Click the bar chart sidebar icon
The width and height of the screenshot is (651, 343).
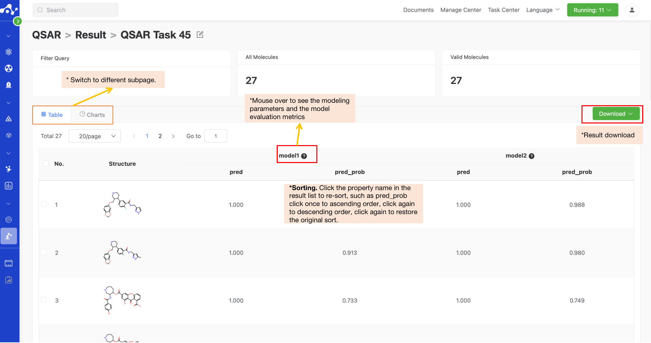pos(9,186)
